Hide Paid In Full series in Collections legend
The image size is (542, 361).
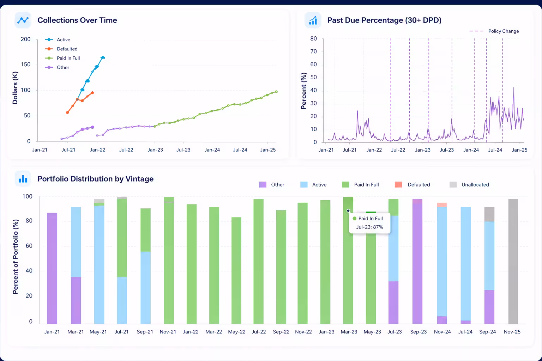[x=62, y=58]
